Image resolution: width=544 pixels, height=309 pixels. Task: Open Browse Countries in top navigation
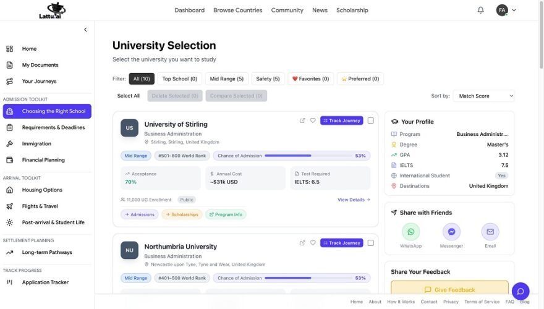point(237,10)
